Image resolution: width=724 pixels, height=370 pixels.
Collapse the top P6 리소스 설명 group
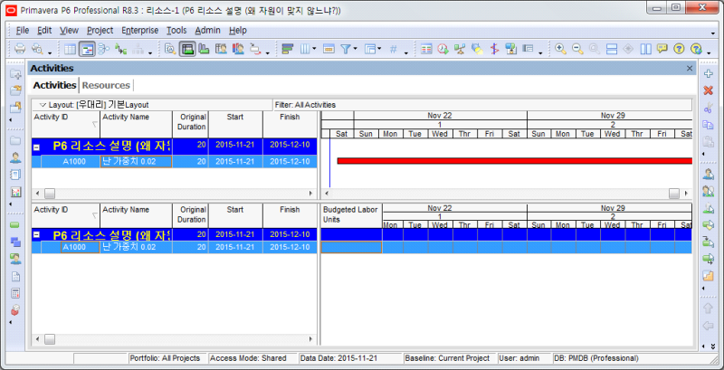click(x=36, y=147)
